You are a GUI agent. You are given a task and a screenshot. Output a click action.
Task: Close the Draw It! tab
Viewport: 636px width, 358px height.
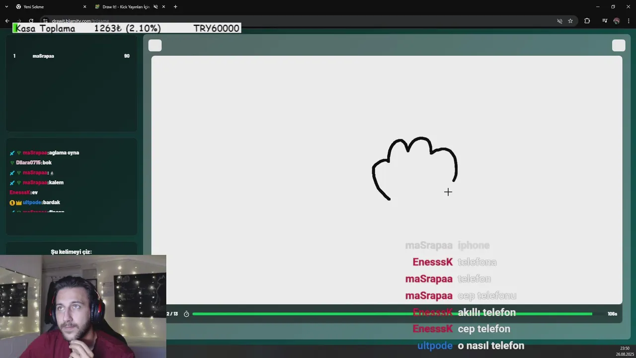(163, 7)
